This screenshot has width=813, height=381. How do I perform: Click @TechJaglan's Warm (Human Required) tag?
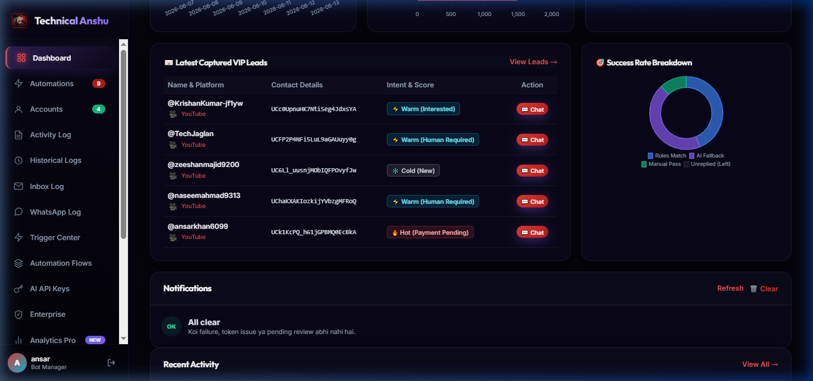433,140
